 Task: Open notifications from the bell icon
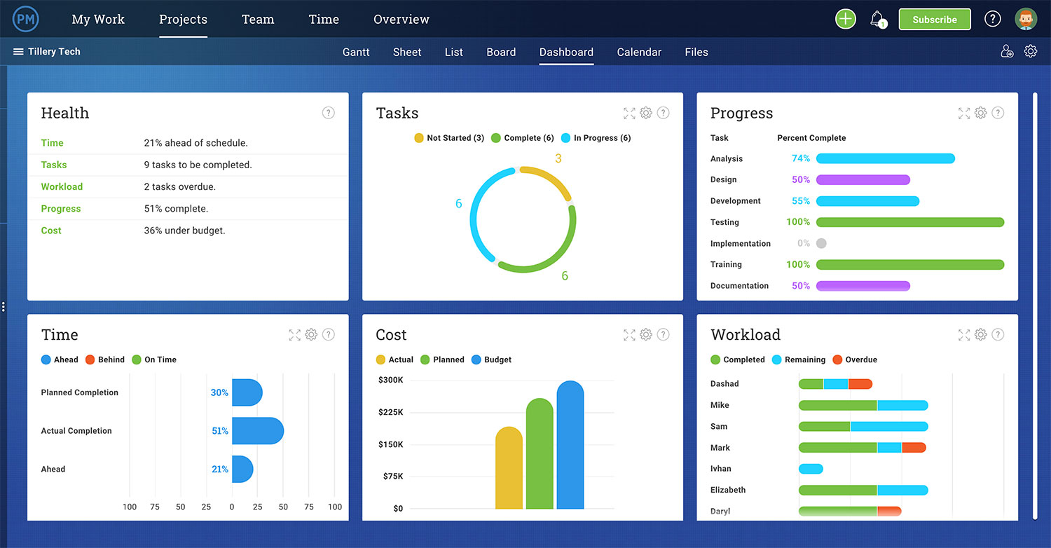[x=877, y=19]
